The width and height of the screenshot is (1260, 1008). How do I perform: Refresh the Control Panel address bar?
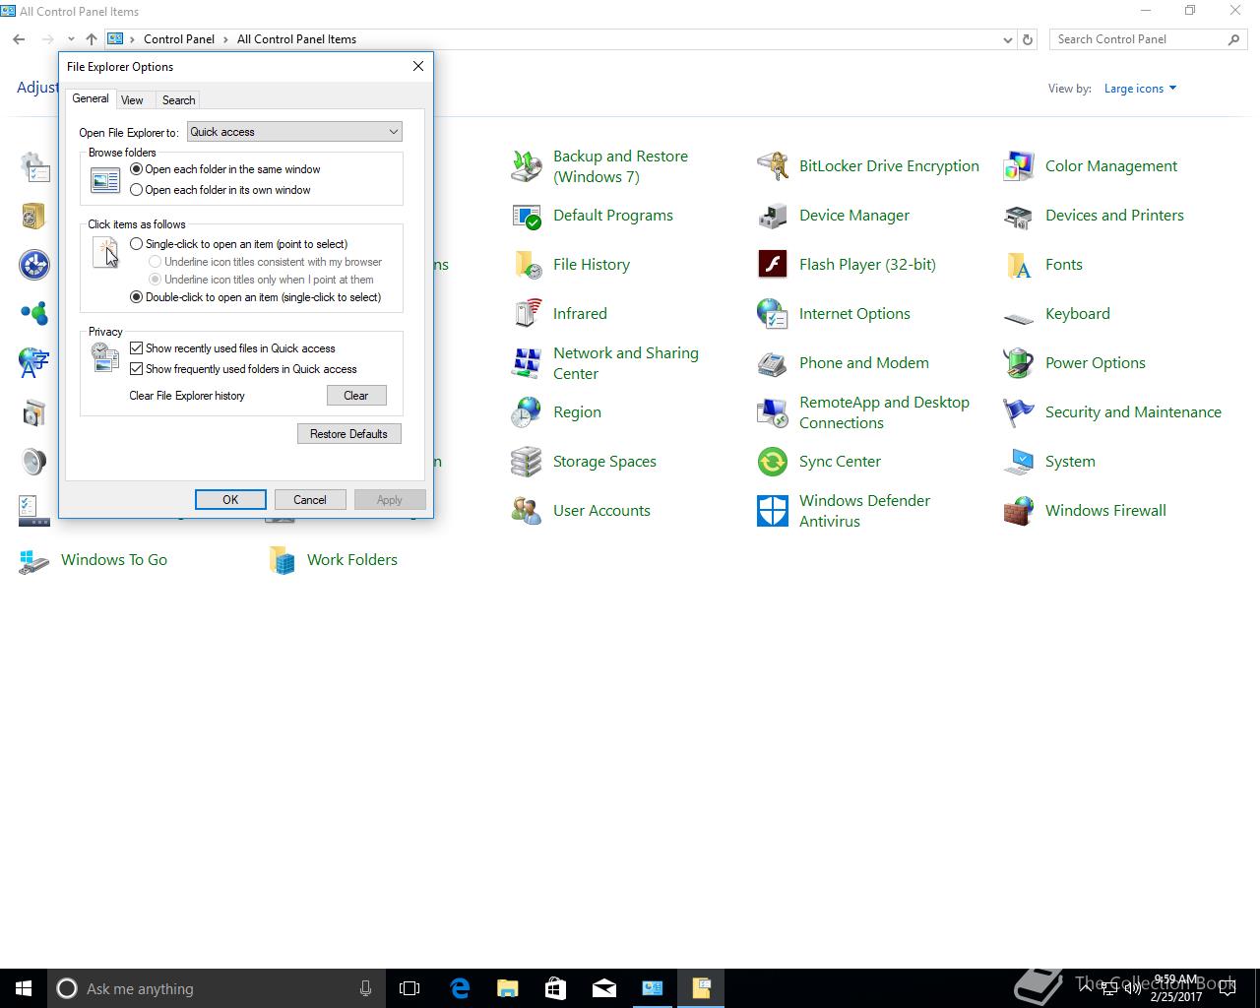[1028, 40]
